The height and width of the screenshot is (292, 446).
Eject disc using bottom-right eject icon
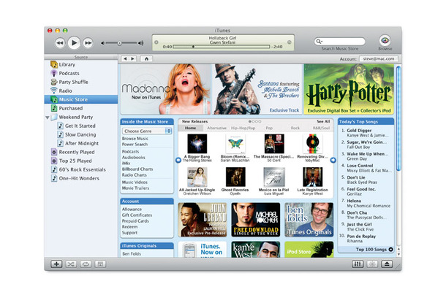pyautogui.click(x=386, y=263)
